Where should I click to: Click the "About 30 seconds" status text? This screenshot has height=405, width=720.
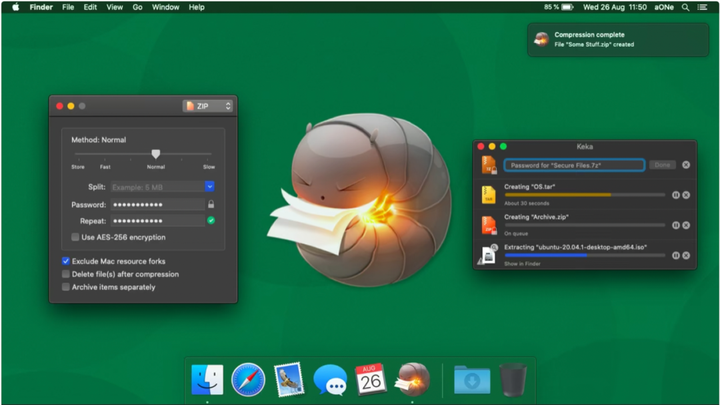tap(527, 203)
